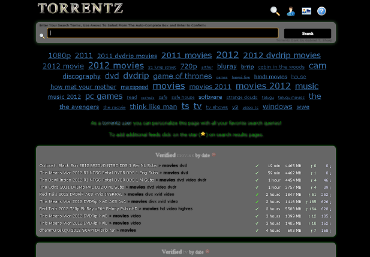The width and height of the screenshot is (370, 257).
Task: Open the software tag link
Action: [x=210, y=97]
